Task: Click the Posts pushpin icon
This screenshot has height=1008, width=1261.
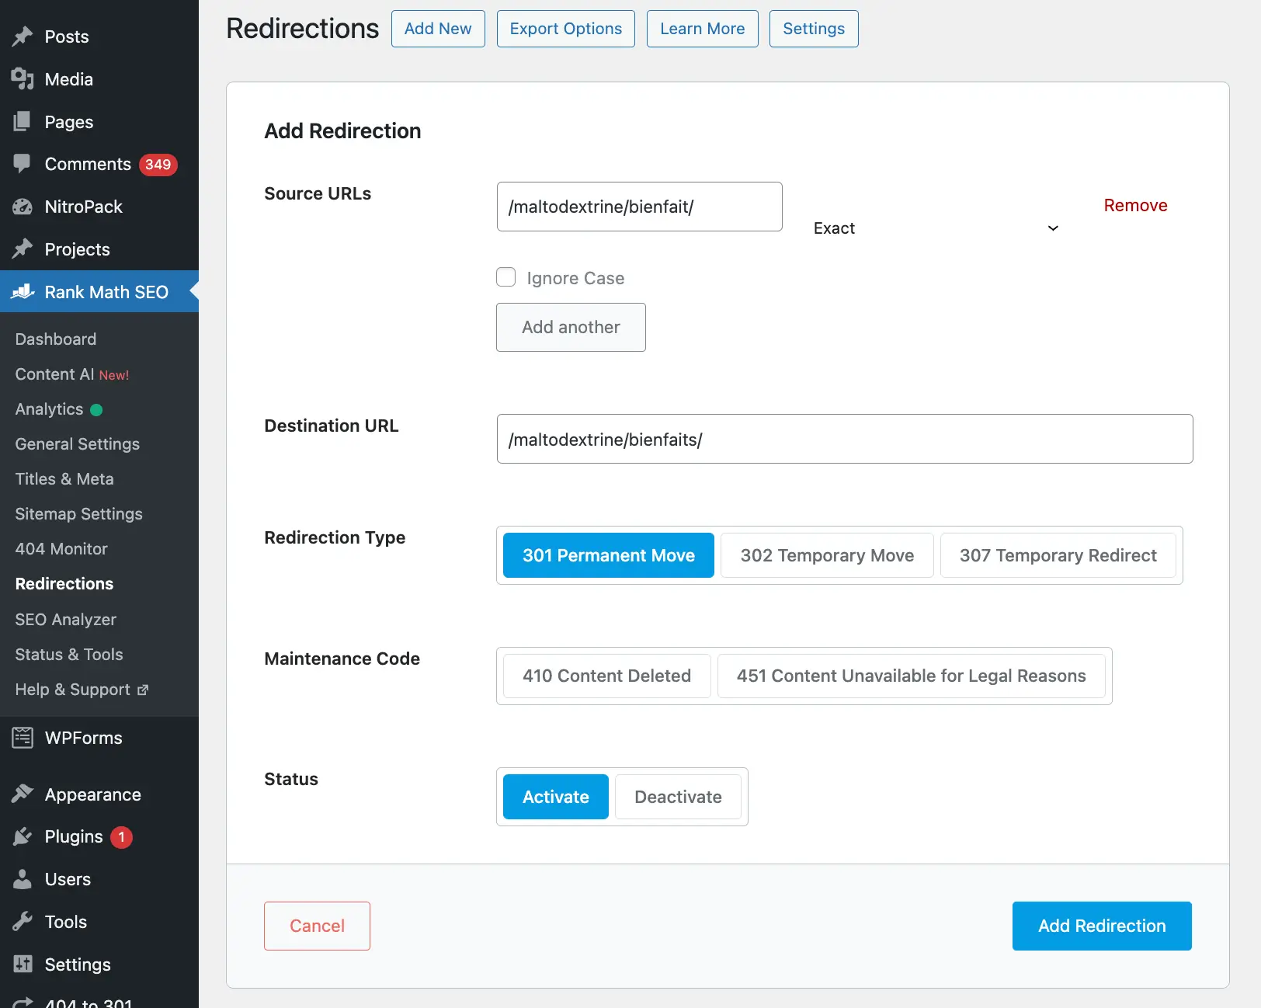Action: pyautogui.click(x=23, y=36)
